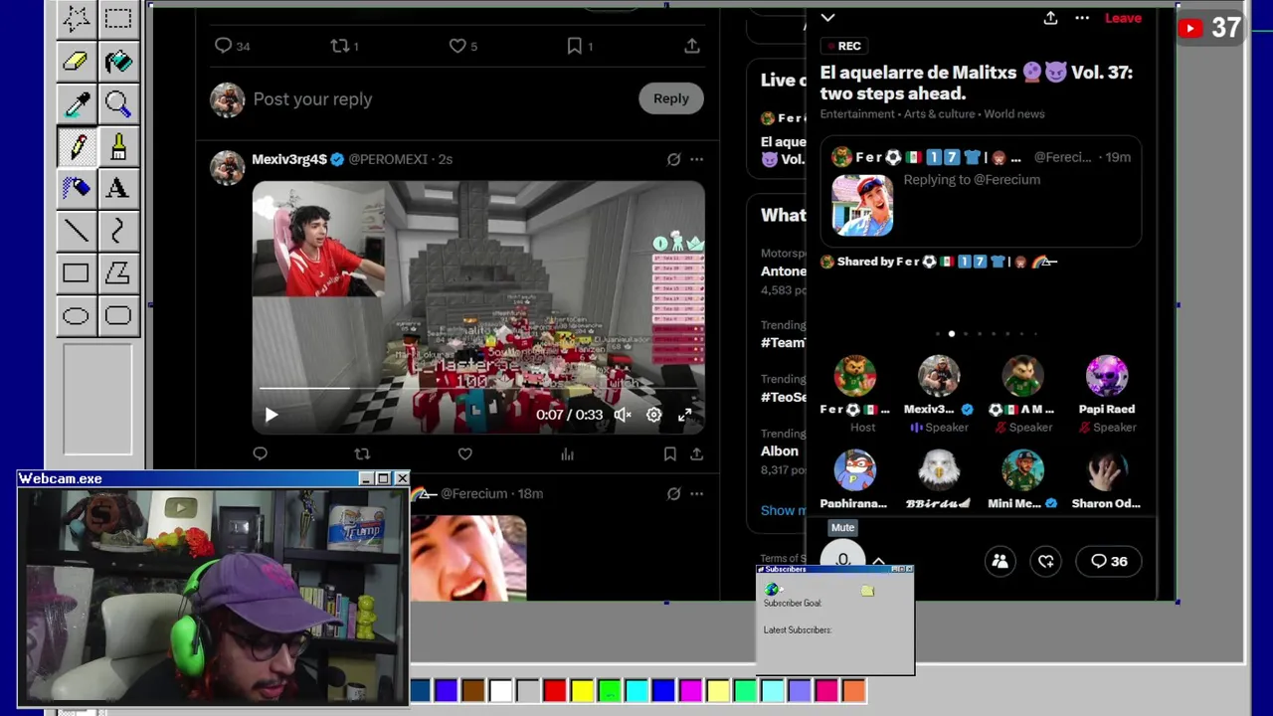Image resolution: width=1273 pixels, height=716 pixels.
Task: Open replies on the post with 34 comments
Action: click(x=232, y=46)
